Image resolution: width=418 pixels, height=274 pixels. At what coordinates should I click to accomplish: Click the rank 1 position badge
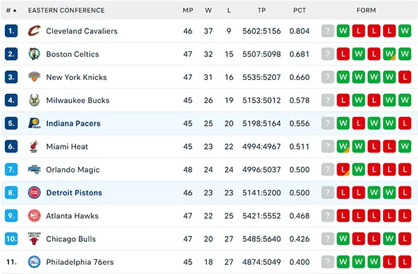11,31
